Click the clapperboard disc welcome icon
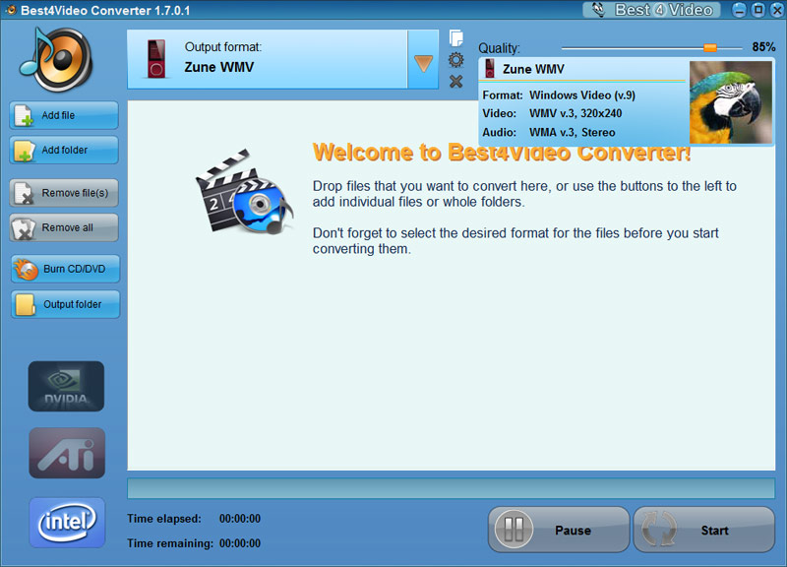Viewport: 787px width, 567px height. [x=244, y=191]
